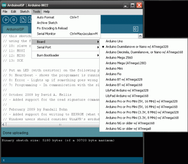Click the Verify play button in toolbar
The image size is (188, 164).
pos(6,20)
